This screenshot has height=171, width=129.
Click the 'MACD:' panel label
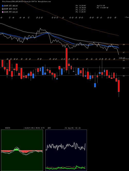point(7,128)
